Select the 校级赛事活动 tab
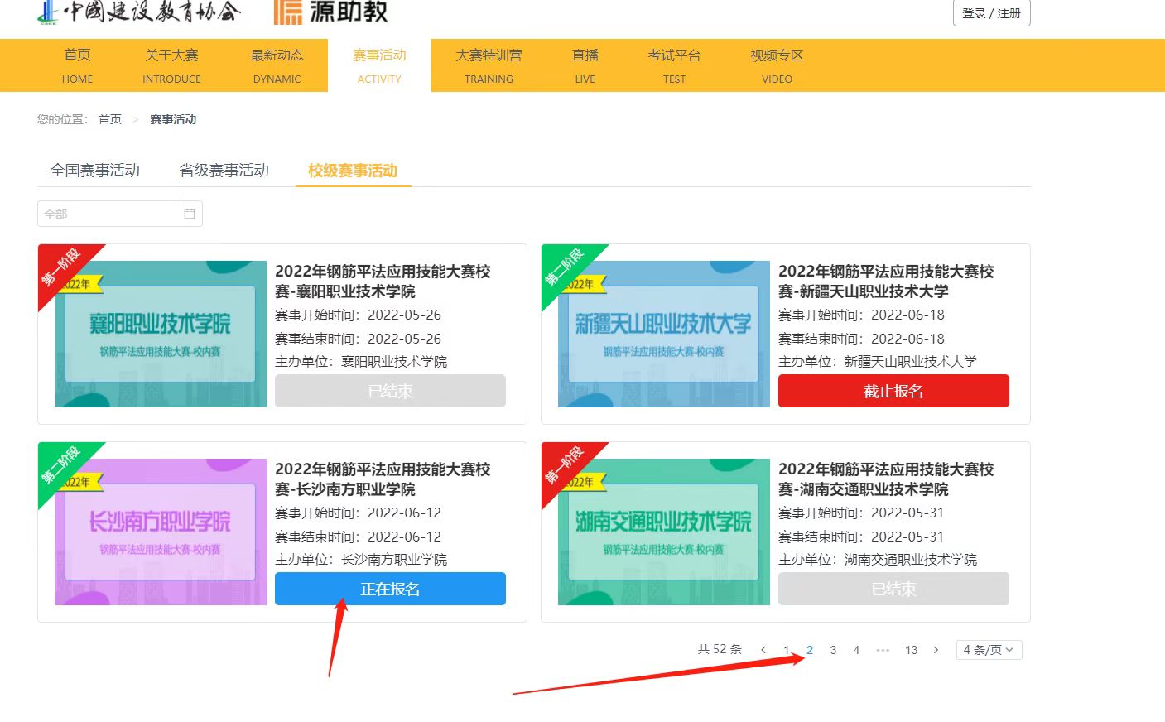Viewport: 1165px width, 722px height. (x=353, y=171)
